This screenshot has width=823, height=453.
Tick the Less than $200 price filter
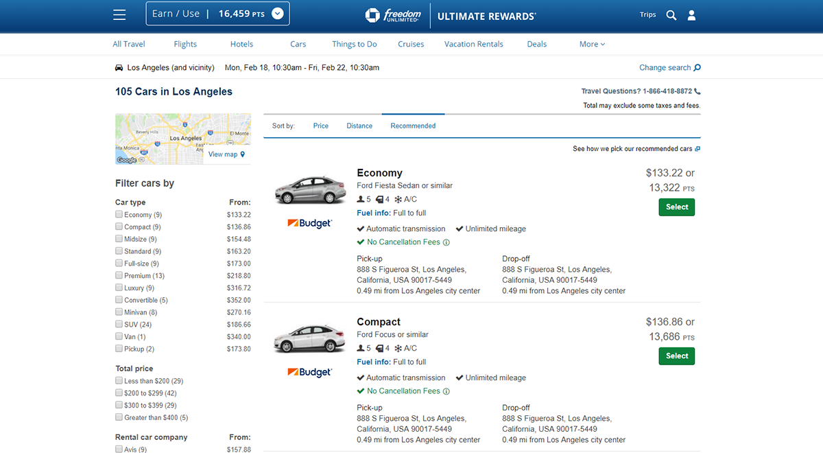tap(119, 381)
